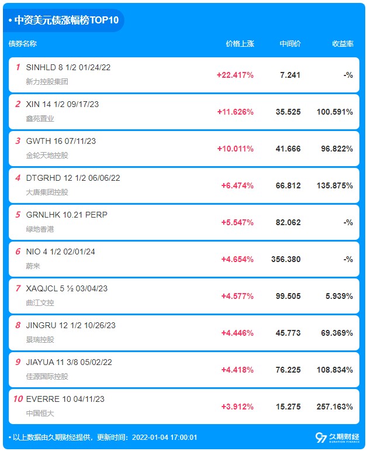Click the update time footer text
Image resolution: width=367 pixels, height=451 pixels.
103,438
